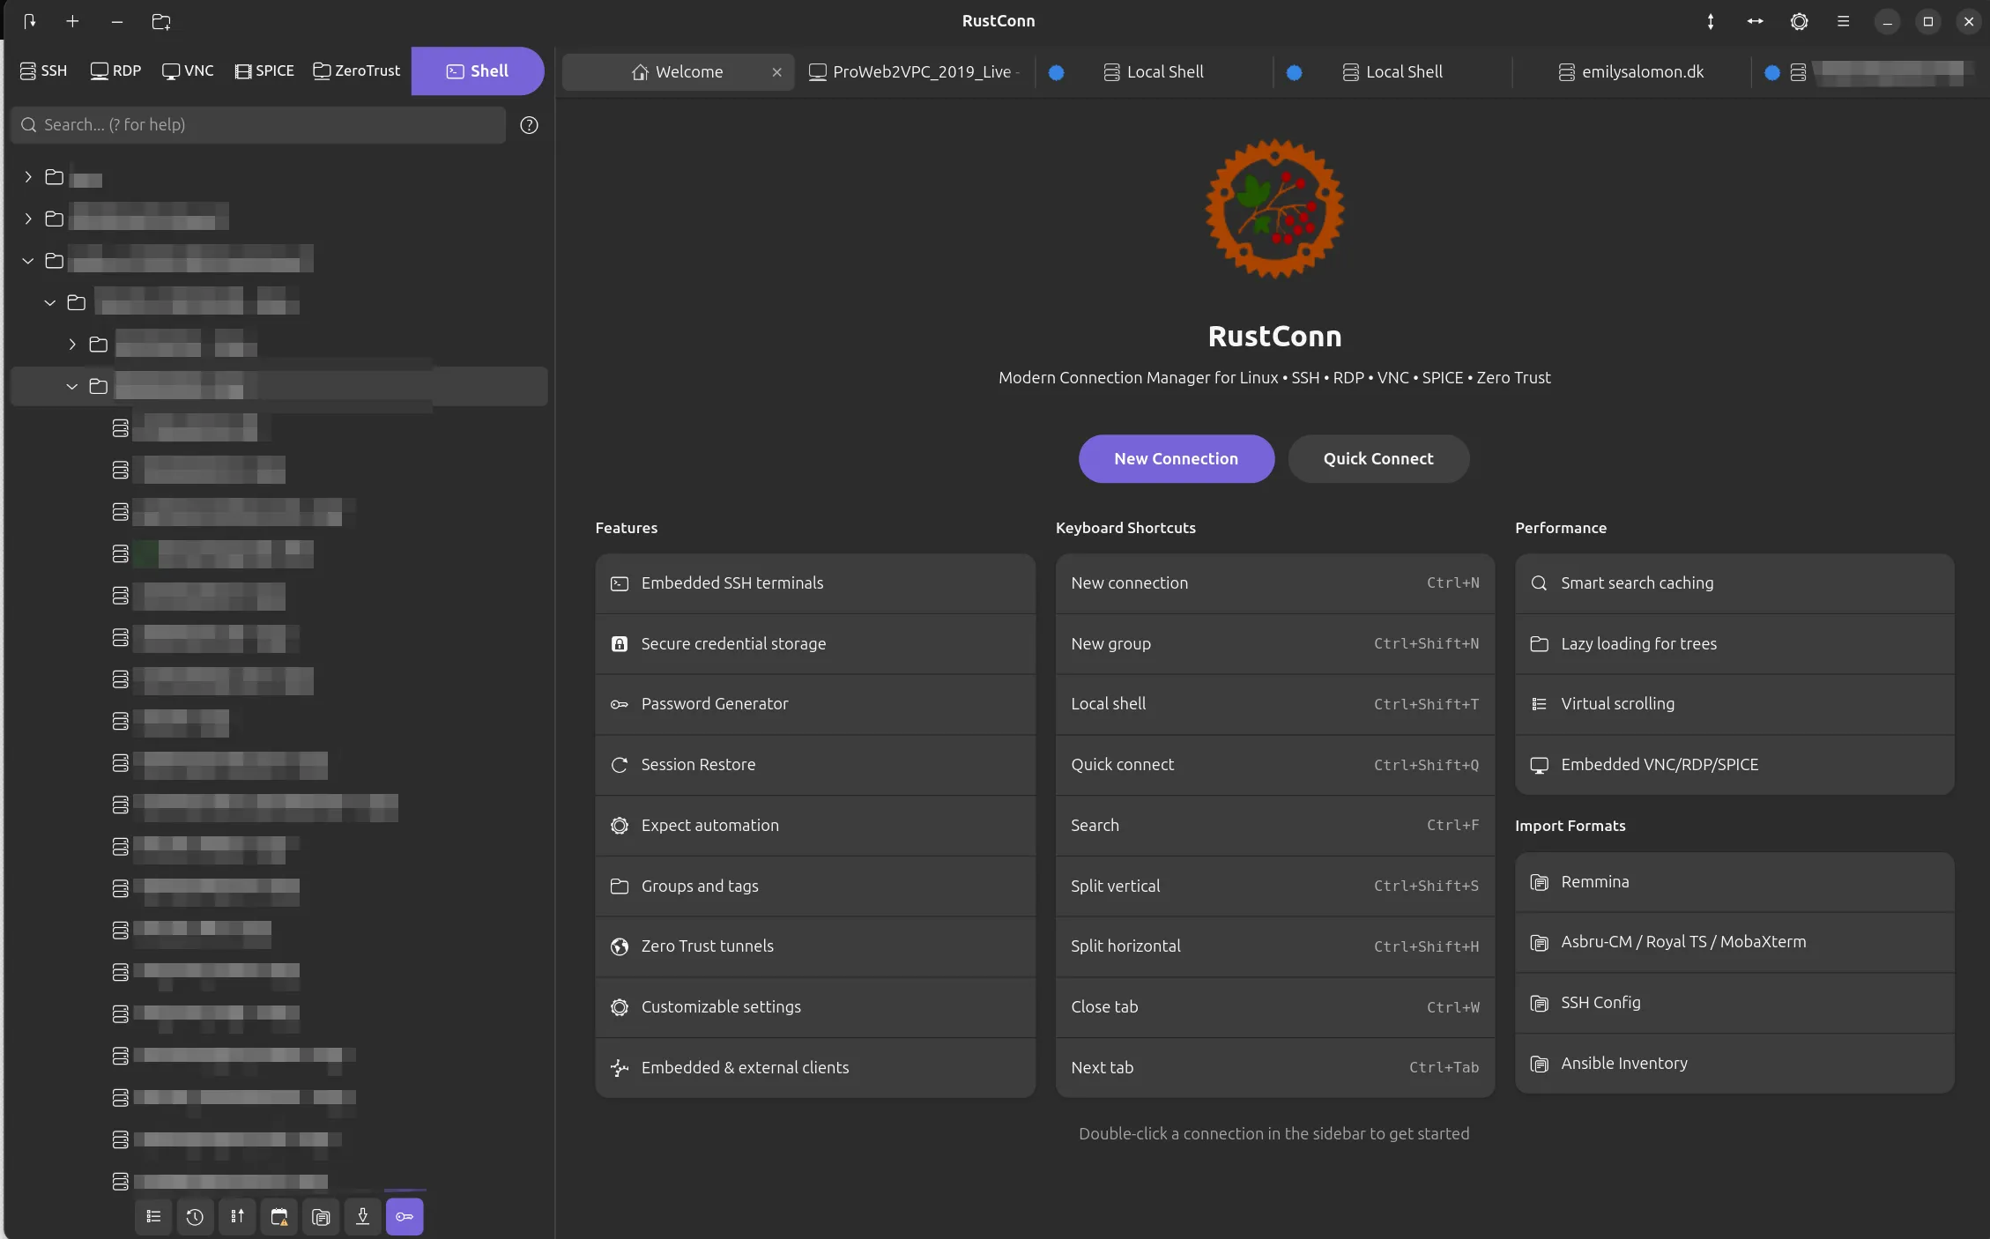This screenshot has width=1990, height=1239.
Task: Click the New Connection button
Action: tap(1176, 458)
